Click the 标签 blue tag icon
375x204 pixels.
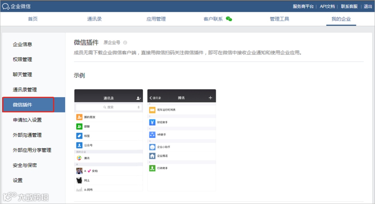(80, 136)
